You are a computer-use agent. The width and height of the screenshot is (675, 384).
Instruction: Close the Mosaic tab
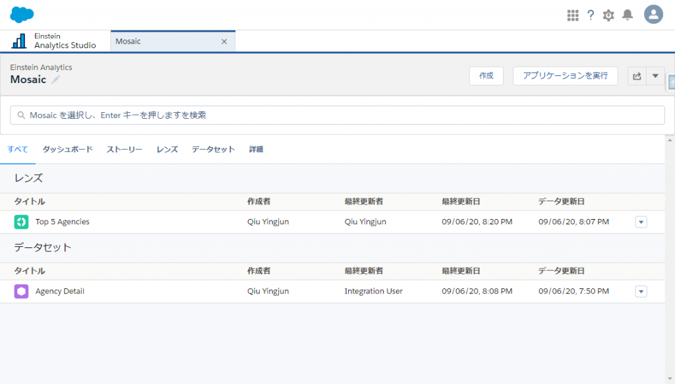224,42
